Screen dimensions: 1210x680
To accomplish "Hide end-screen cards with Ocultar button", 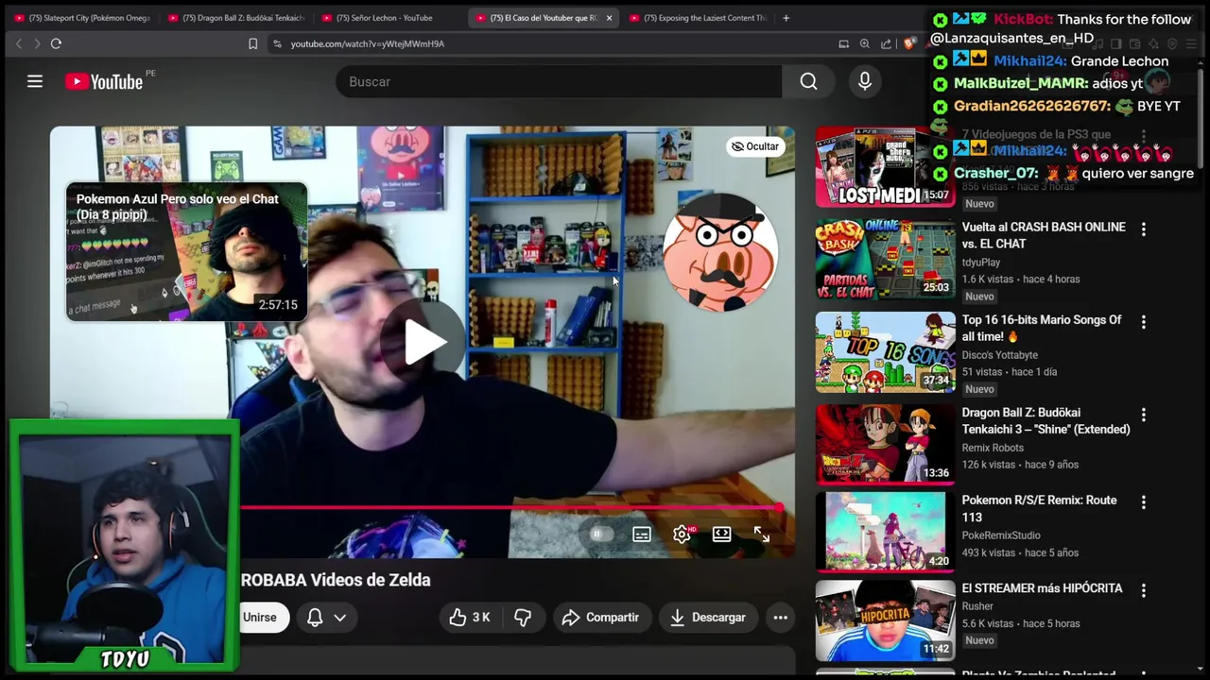I will pyautogui.click(x=754, y=146).
